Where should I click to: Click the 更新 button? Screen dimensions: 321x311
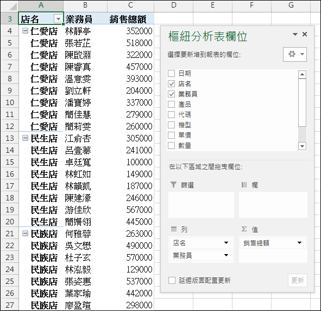(298, 280)
